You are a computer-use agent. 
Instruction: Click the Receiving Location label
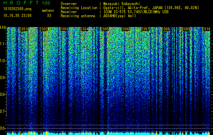(x=79, y=8)
